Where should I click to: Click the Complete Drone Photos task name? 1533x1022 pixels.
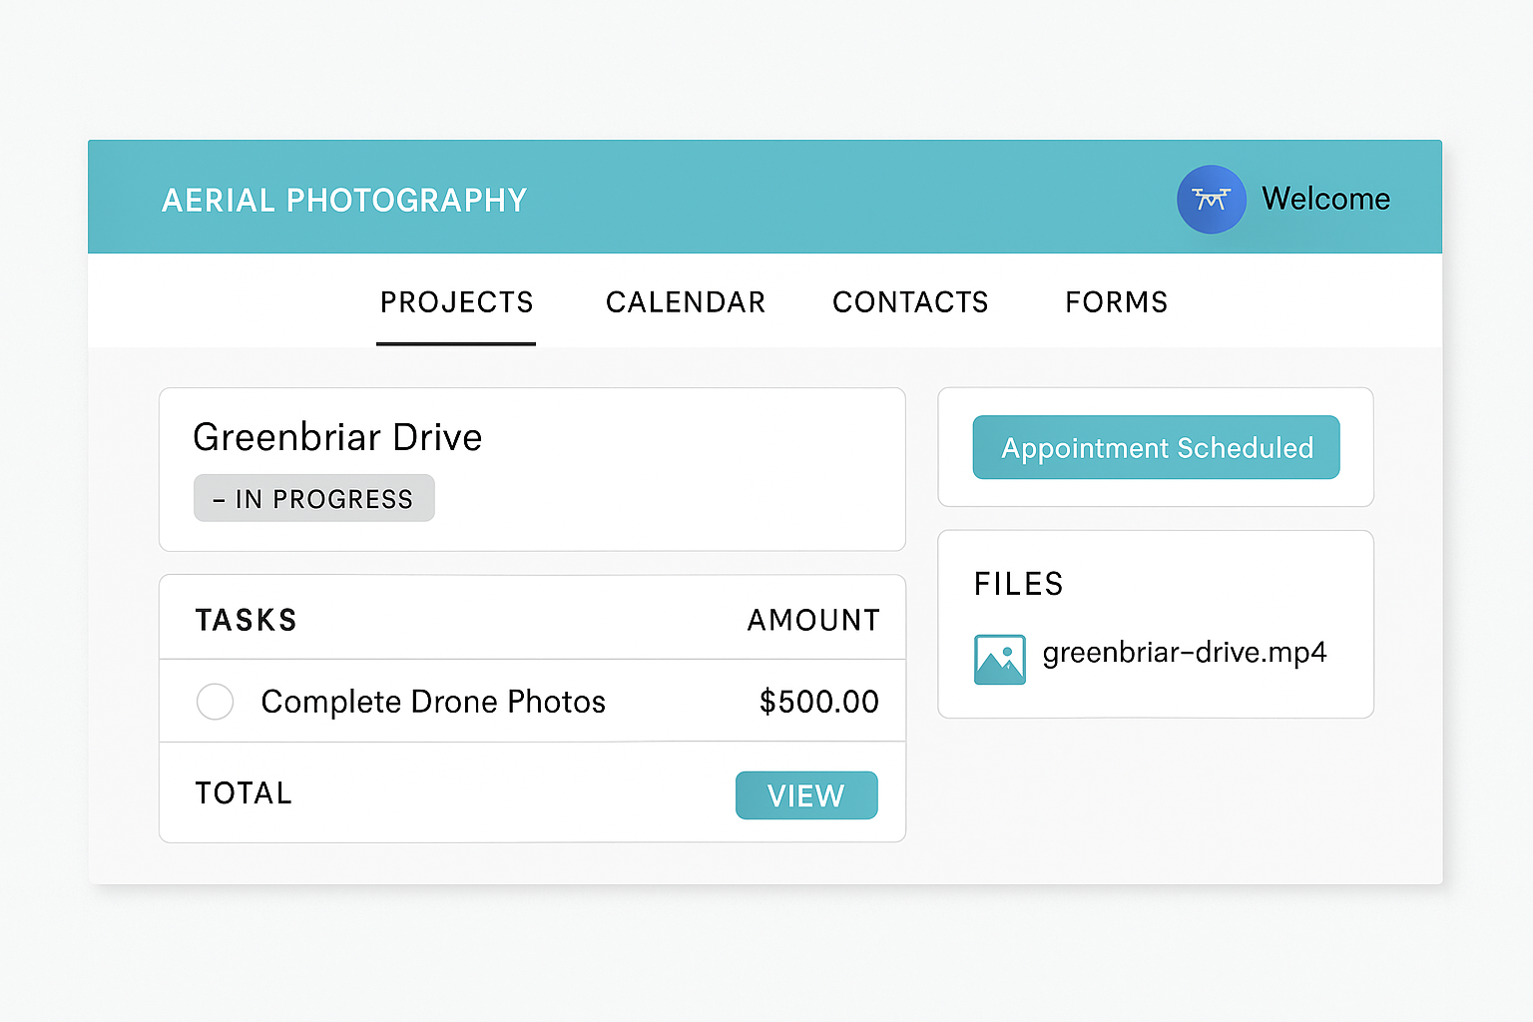click(x=433, y=702)
